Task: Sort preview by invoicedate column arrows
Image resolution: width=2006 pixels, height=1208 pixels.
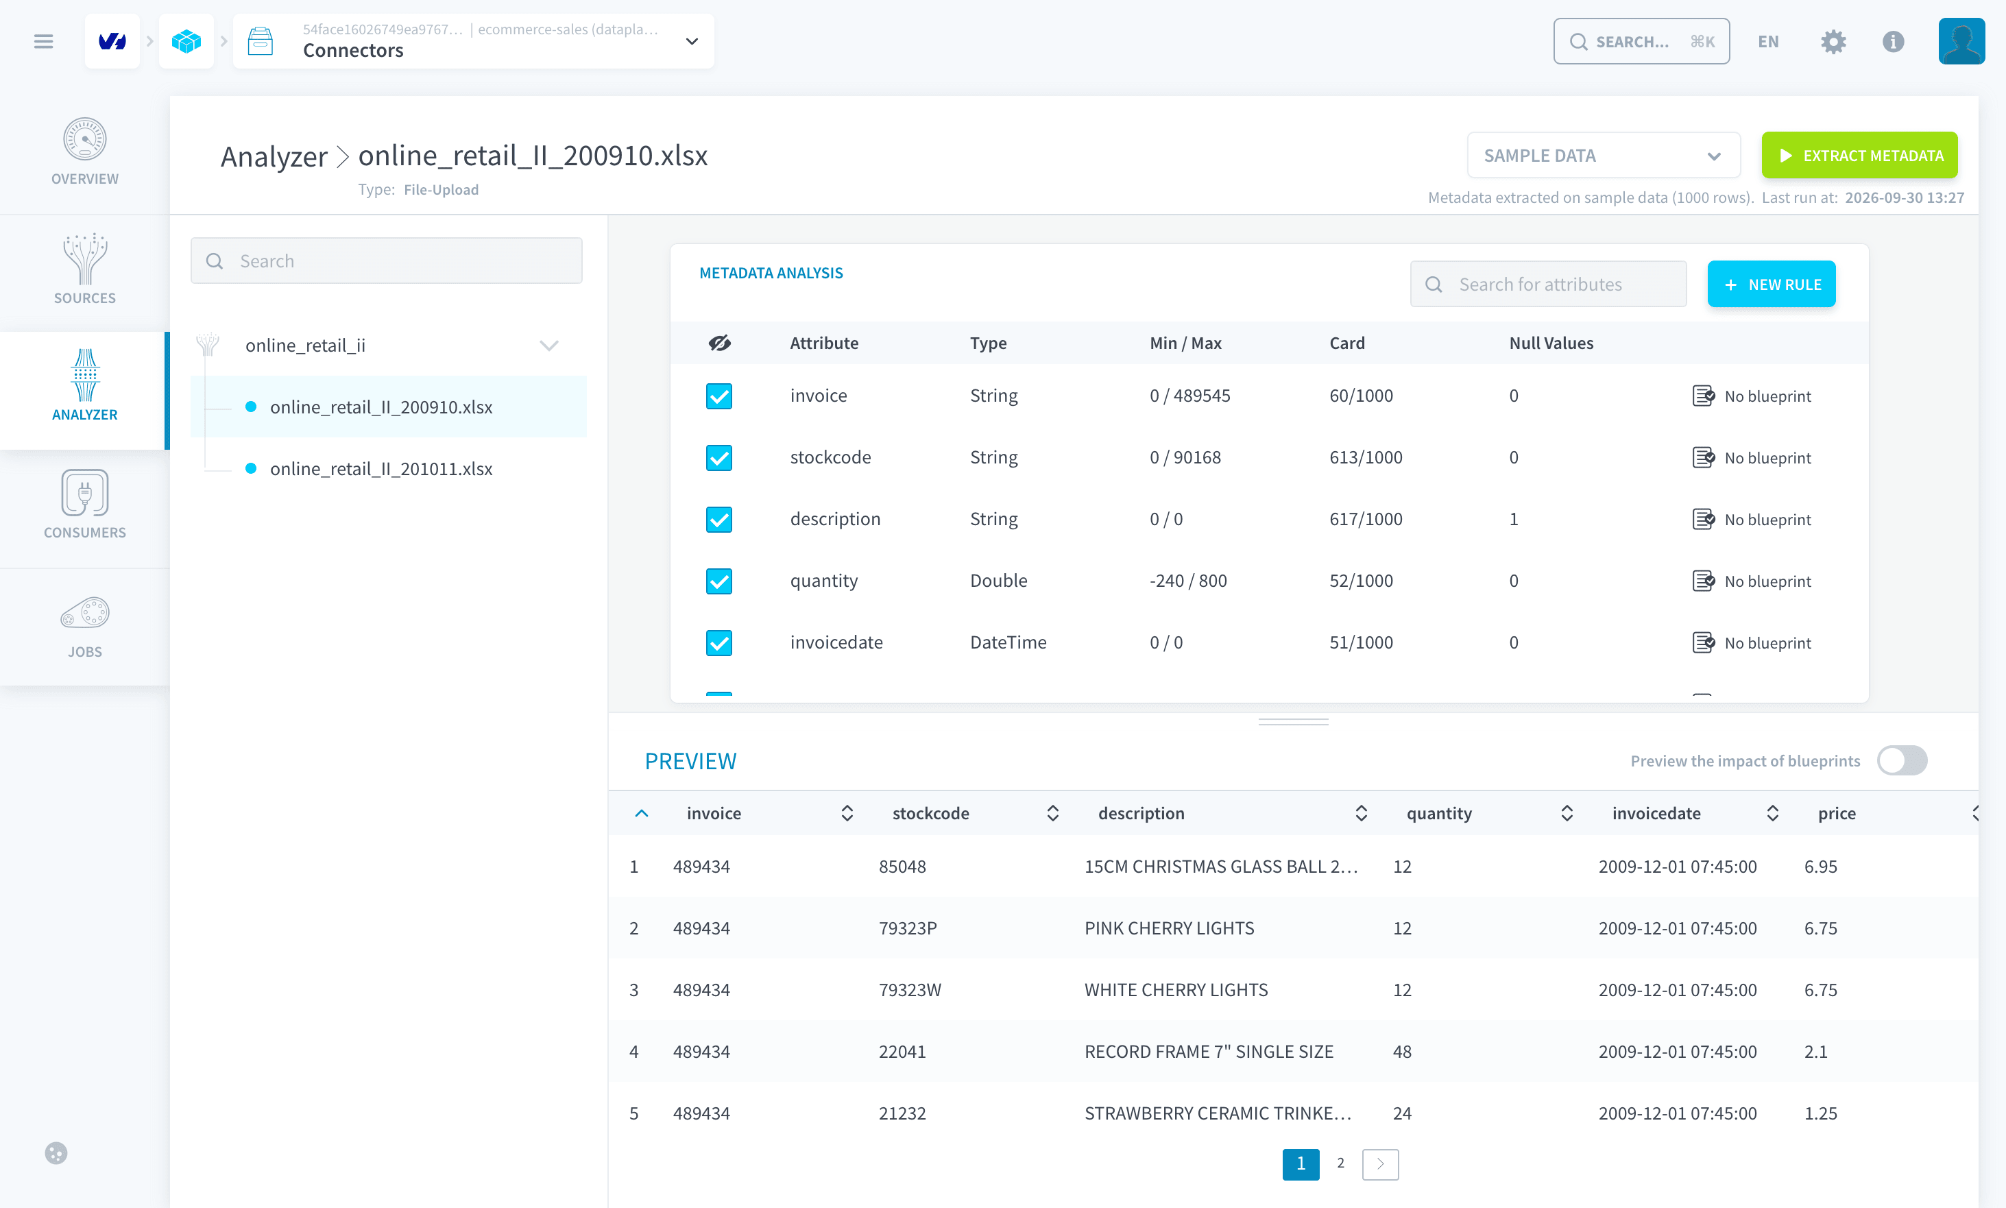Action: click(1772, 813)
